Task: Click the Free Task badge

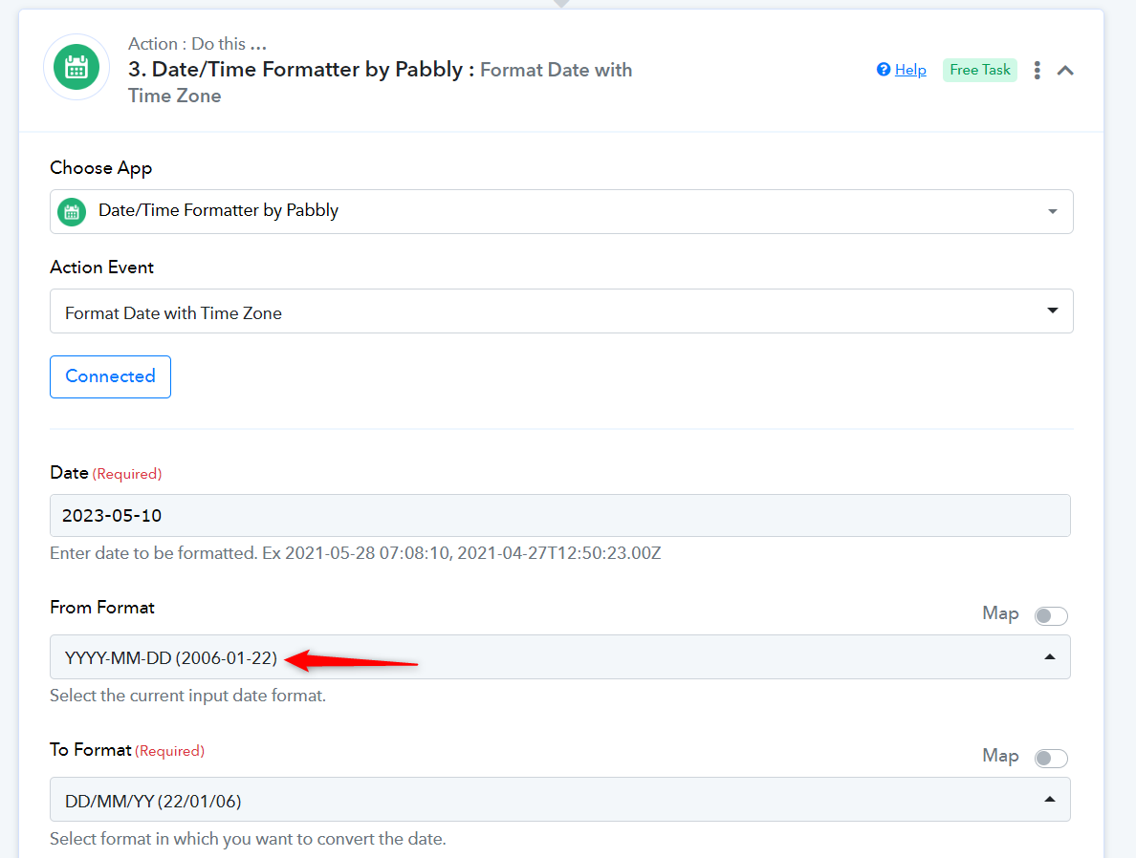Action: tap(979, 71)
